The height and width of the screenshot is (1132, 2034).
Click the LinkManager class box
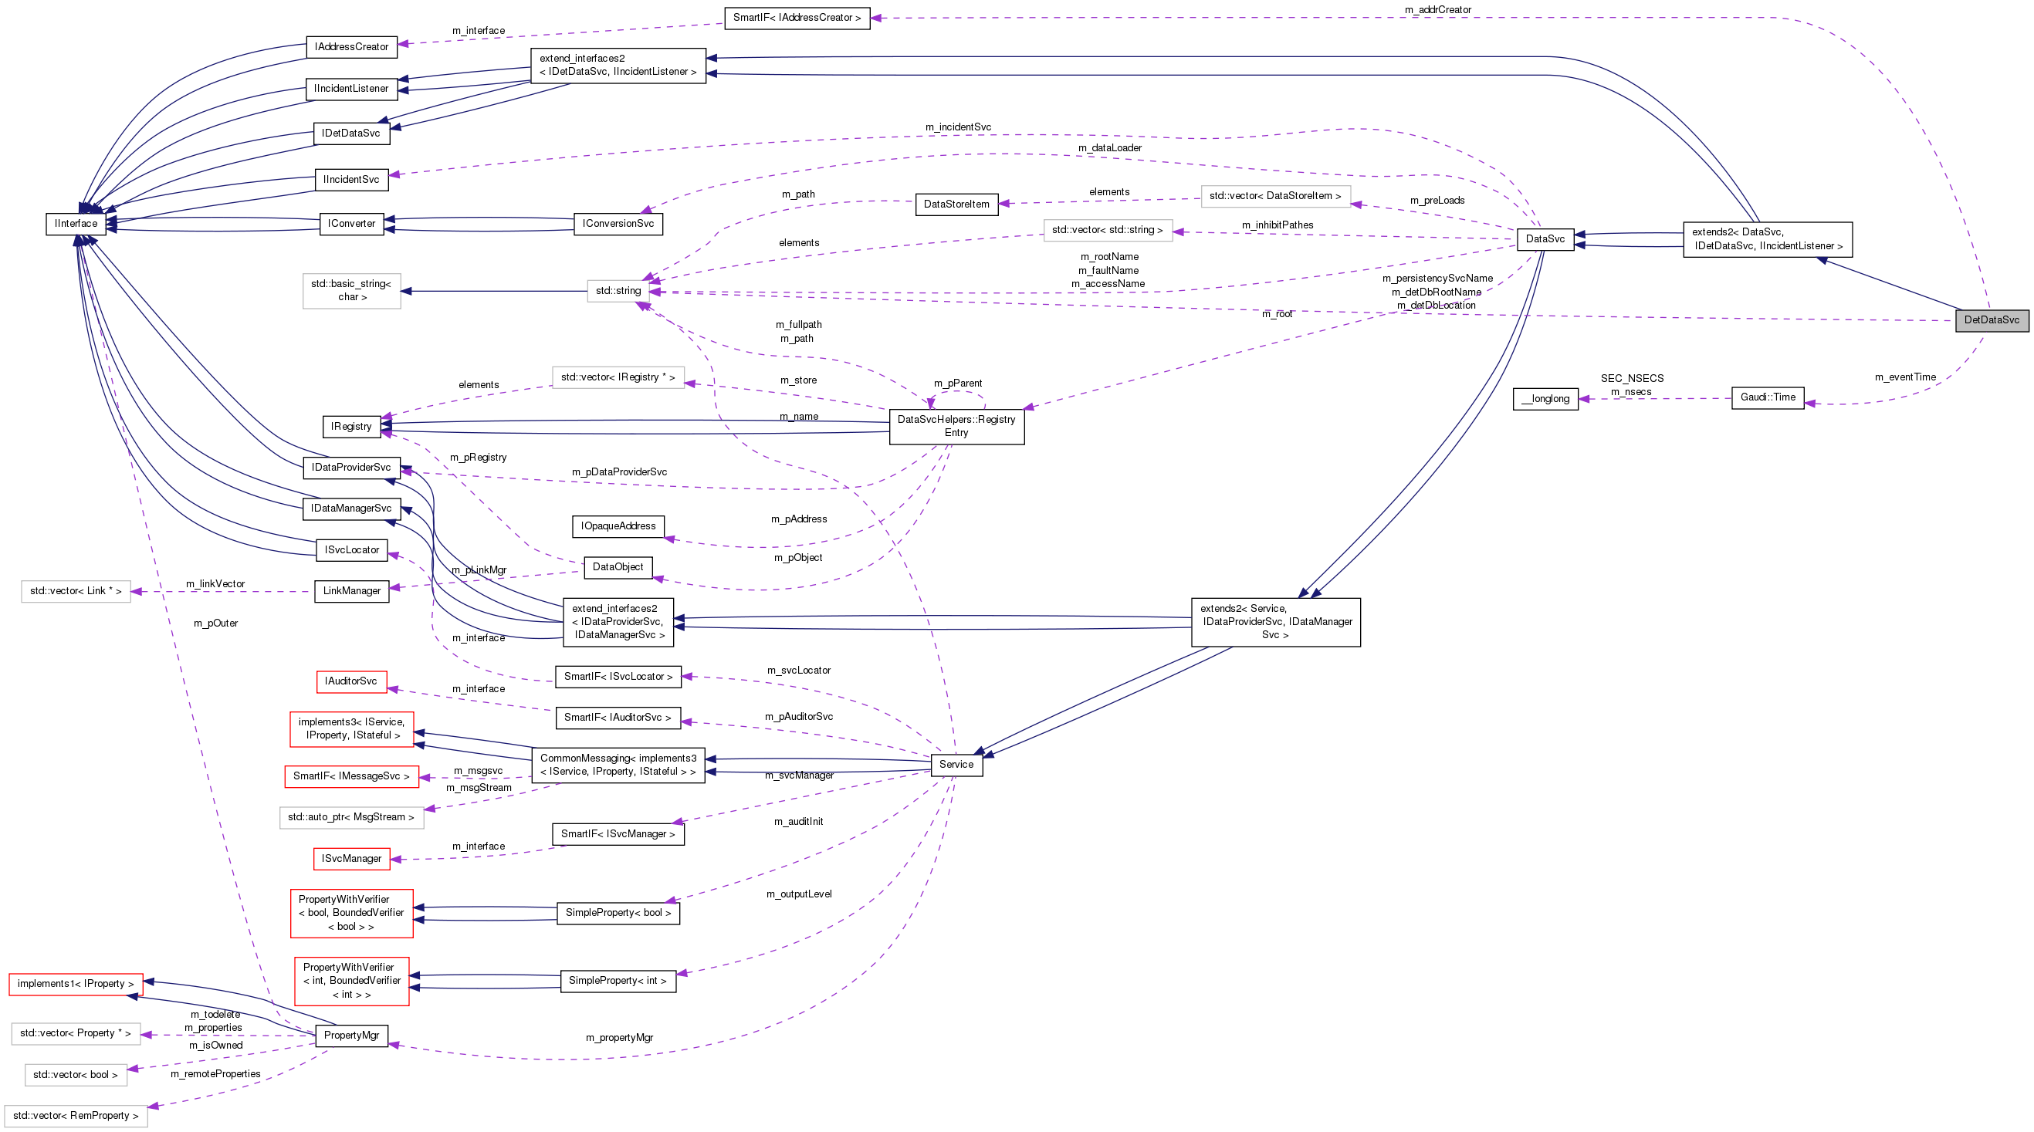point(351,590)
